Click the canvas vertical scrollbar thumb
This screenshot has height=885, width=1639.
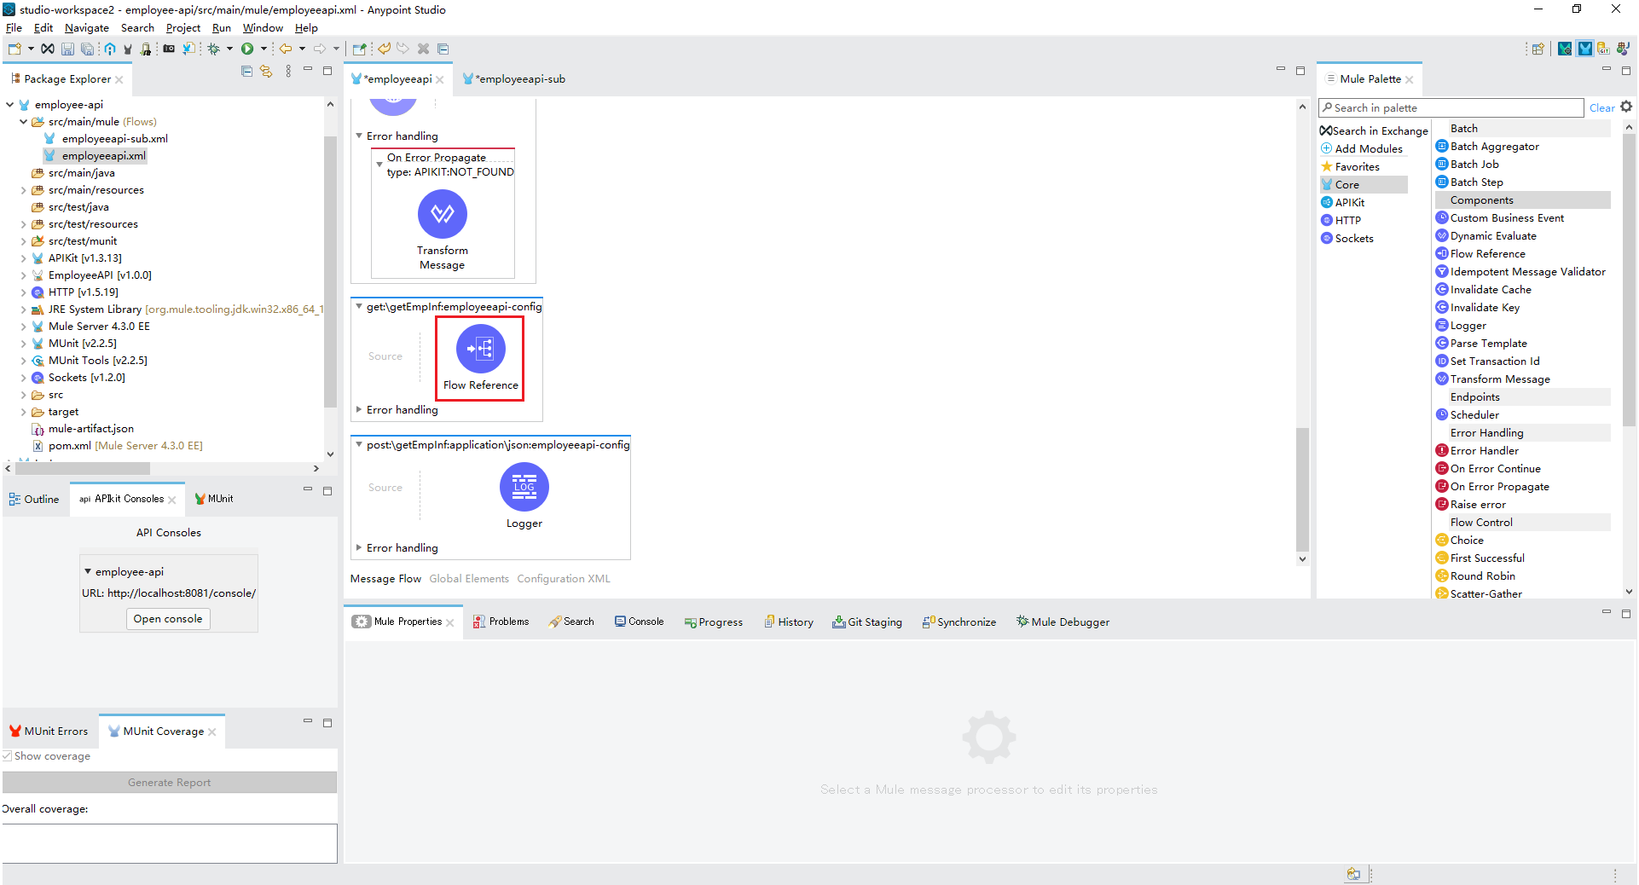pos(1302,489)
